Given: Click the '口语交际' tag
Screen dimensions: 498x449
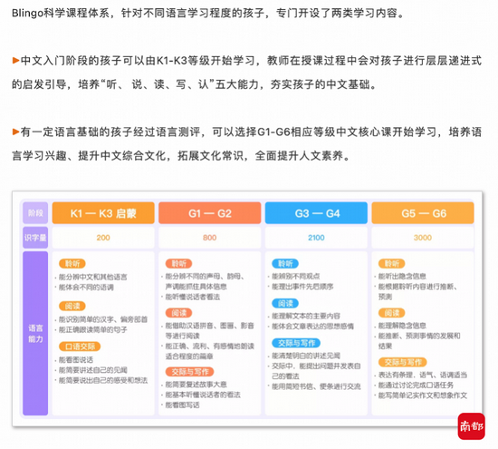Looking at the screenshot, I should [80, 347].
